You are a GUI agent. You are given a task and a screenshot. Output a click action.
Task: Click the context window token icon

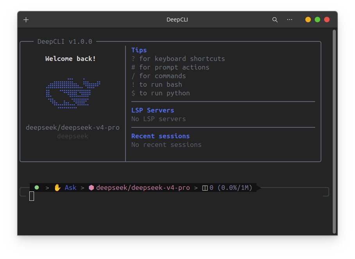(205, 188)
